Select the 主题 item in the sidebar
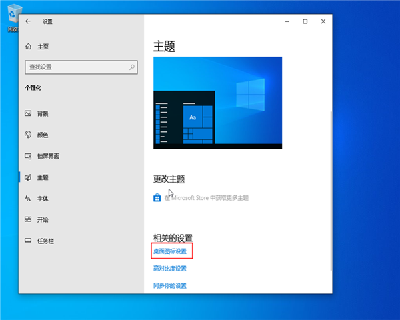This screenshot has width=400, height=320. pyautogui.click(x=43, y=177)
